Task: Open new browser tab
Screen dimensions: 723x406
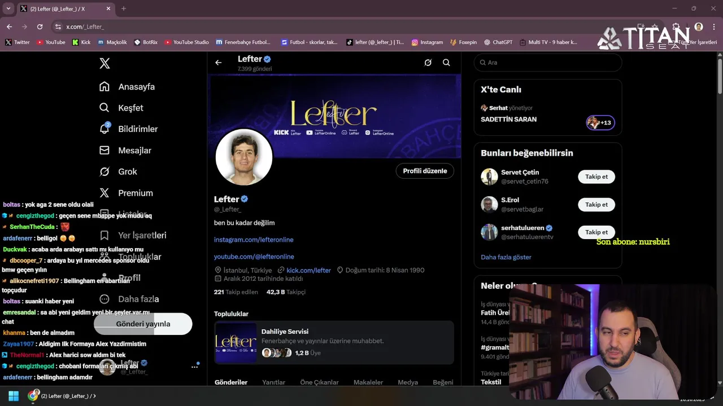Action: [x=124, y=8]
